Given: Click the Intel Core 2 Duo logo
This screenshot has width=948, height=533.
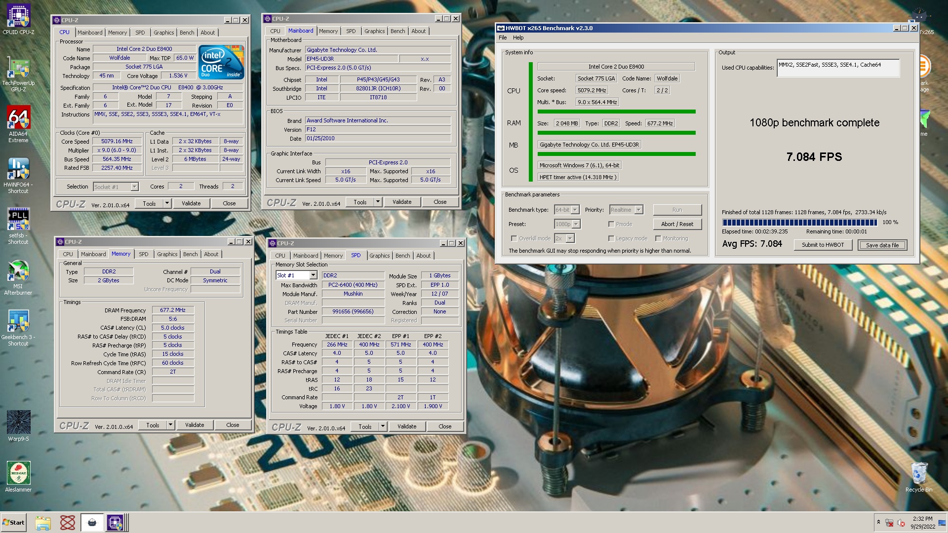Looking at the screenshot, I should pos(221,62).
